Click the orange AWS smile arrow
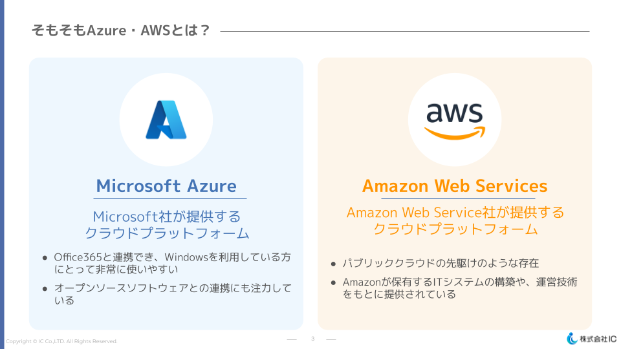The width and height of the screenshot is (621, 349). (x=454, y=132)
